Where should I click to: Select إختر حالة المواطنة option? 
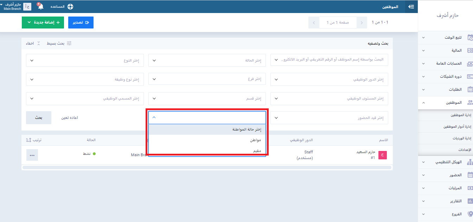207,129
